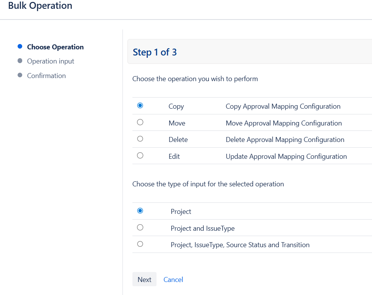The height and width of the screenshot is (295, 372).
Task: Pick the Edit operation radio button
Action: pos(140,156)
